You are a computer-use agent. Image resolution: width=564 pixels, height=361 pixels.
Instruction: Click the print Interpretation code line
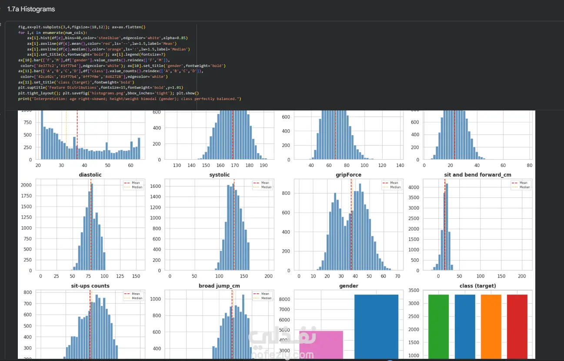pyautogui.click(x=130, y=99)
